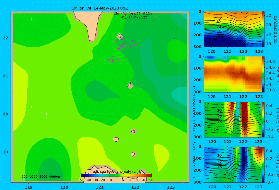Click latitude label 19 on main map

click(x=6, y=152)
